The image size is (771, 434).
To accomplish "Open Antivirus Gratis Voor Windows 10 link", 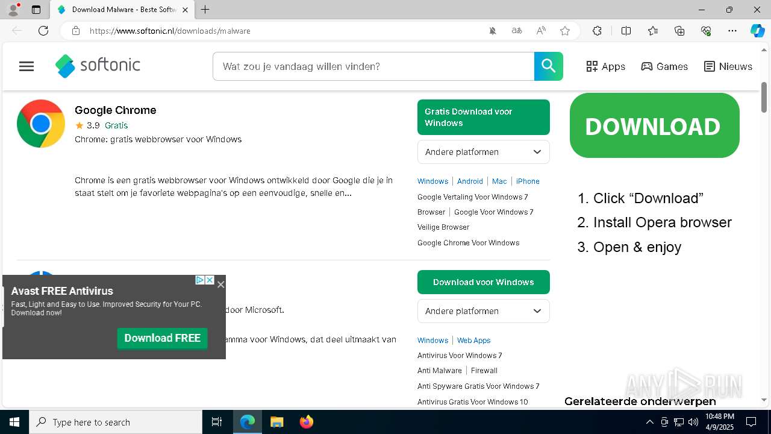I will click(472, 401).
